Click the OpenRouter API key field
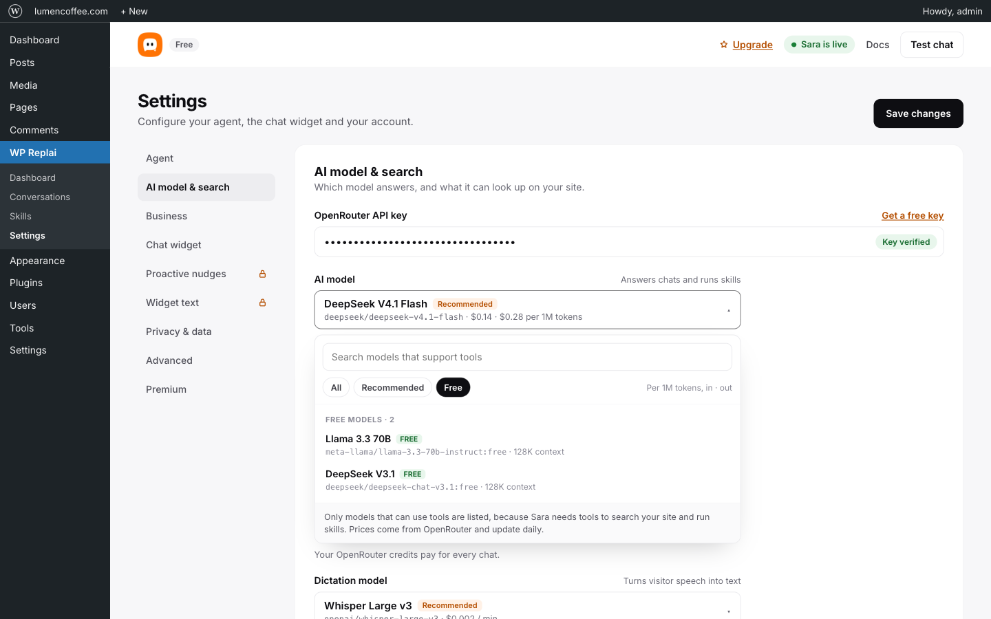 point(629,242)
